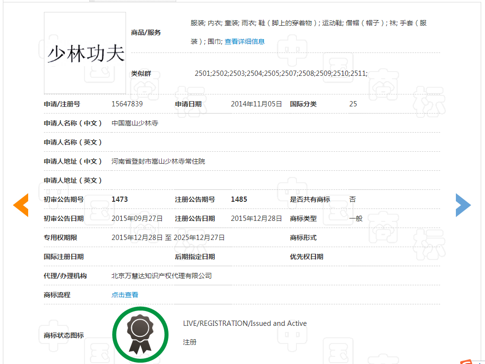The image size is (485, 364).
Task: Click the 申请人地址（英文） label
Action: click(x=73, y=180)
